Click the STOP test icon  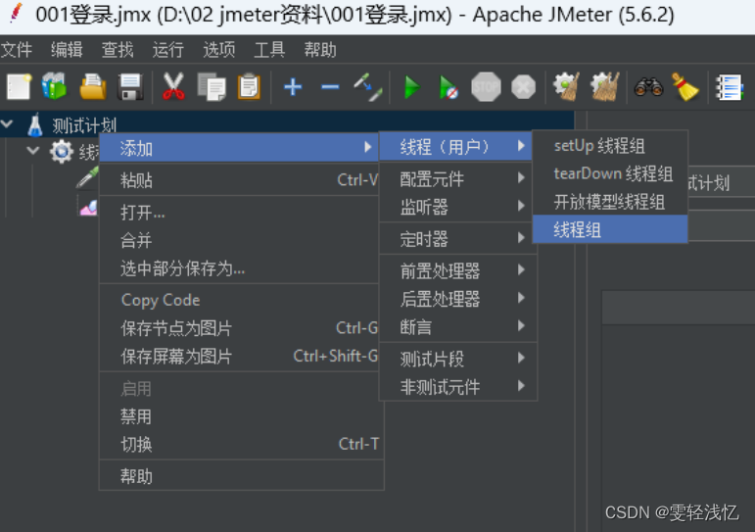point(486,87)
